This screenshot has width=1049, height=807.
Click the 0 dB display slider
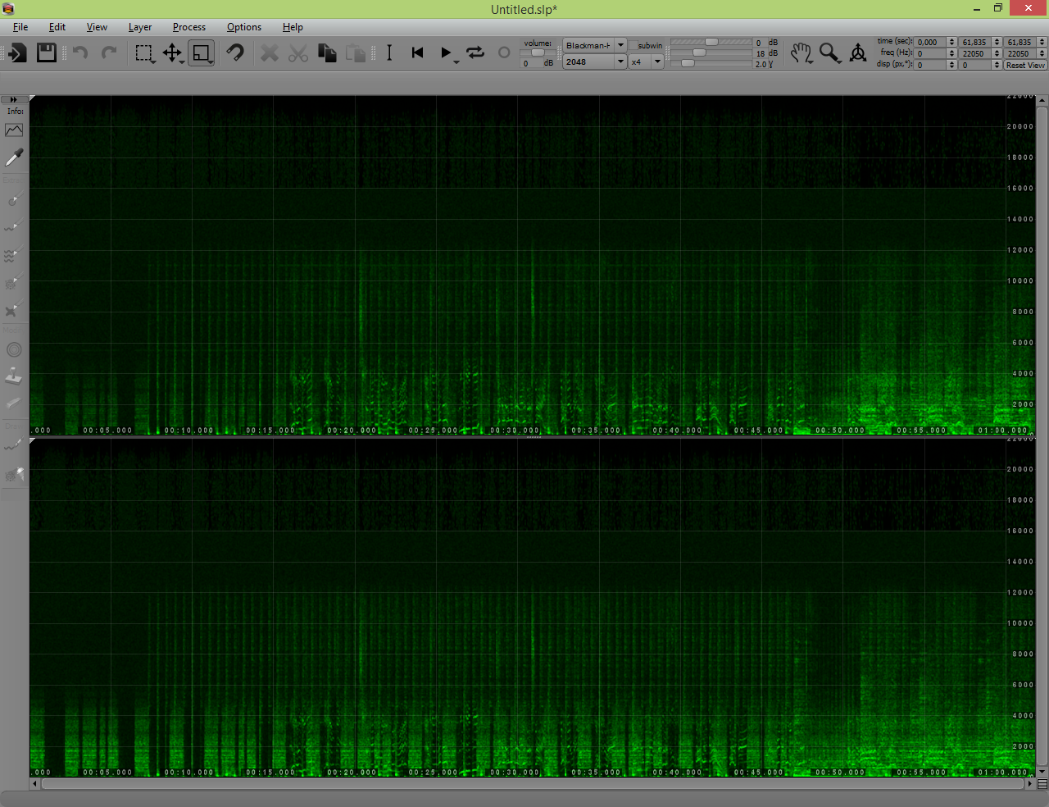[711, 42]
